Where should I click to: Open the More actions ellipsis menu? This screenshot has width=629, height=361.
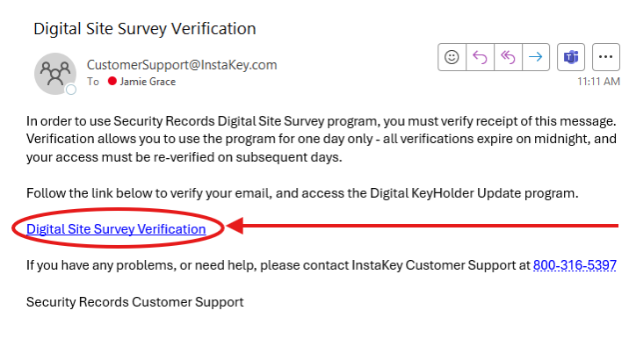pyautogui.click(x=606, y=57)
